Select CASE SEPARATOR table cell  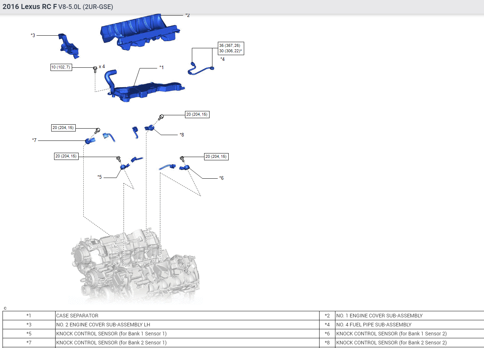point(77,316)
